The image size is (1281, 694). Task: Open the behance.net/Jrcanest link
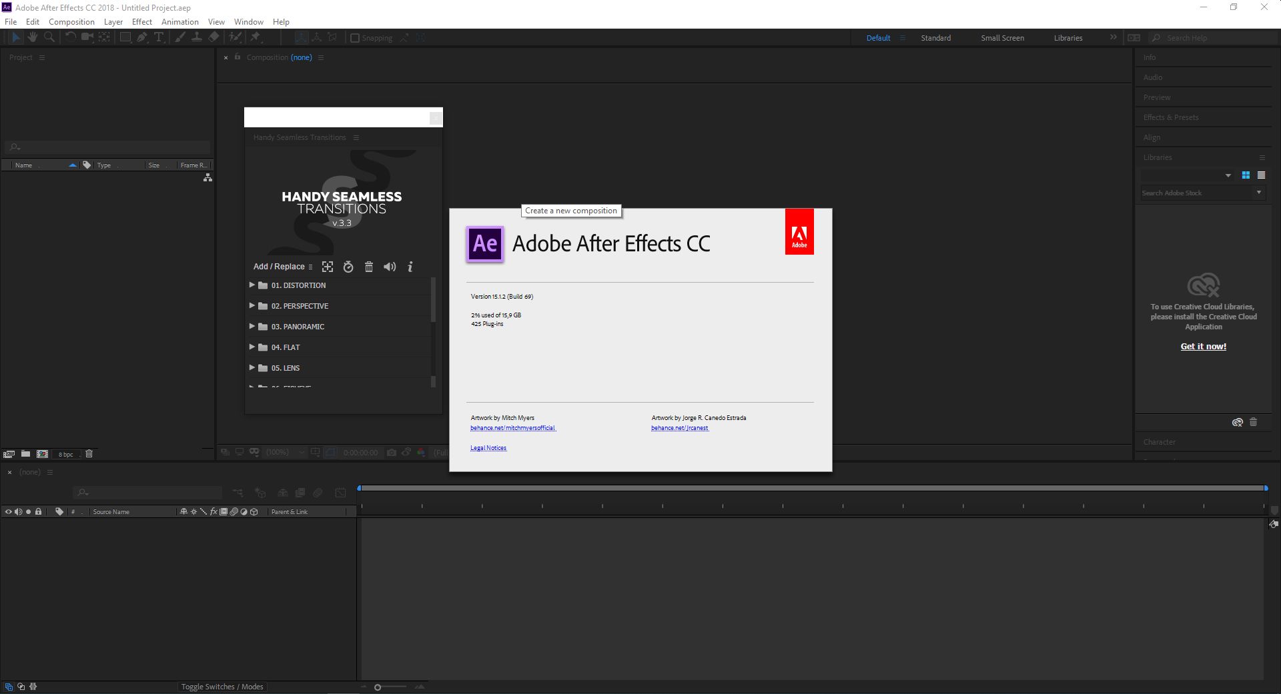pyautogui.click(x=680, y=428)
